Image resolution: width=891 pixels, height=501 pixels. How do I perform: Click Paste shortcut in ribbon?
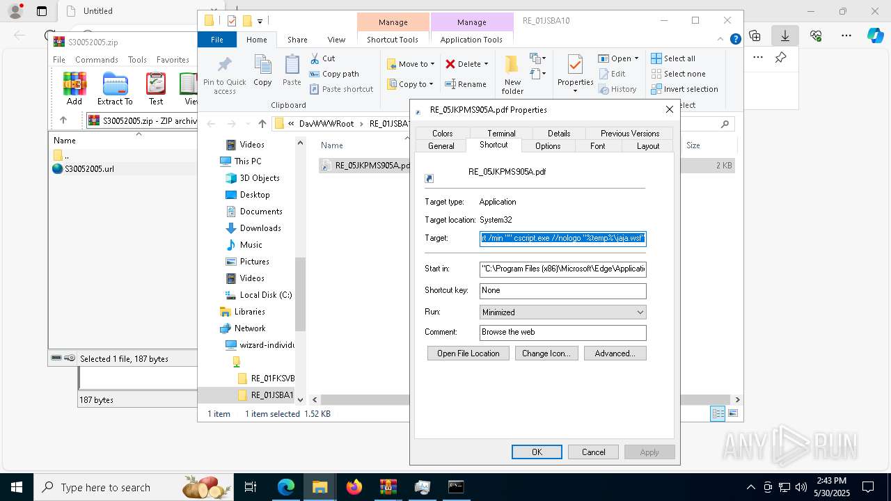(342, 89)
